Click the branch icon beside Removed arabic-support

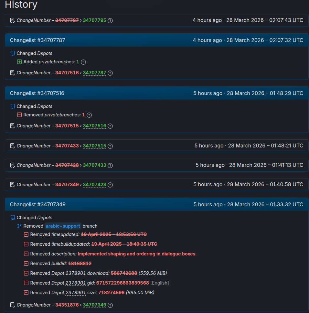(x=19, y=226)
